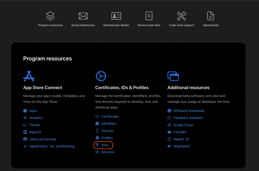Click the Profiles file icon
This screenshot has height=171, width=259.
(97, 138)
